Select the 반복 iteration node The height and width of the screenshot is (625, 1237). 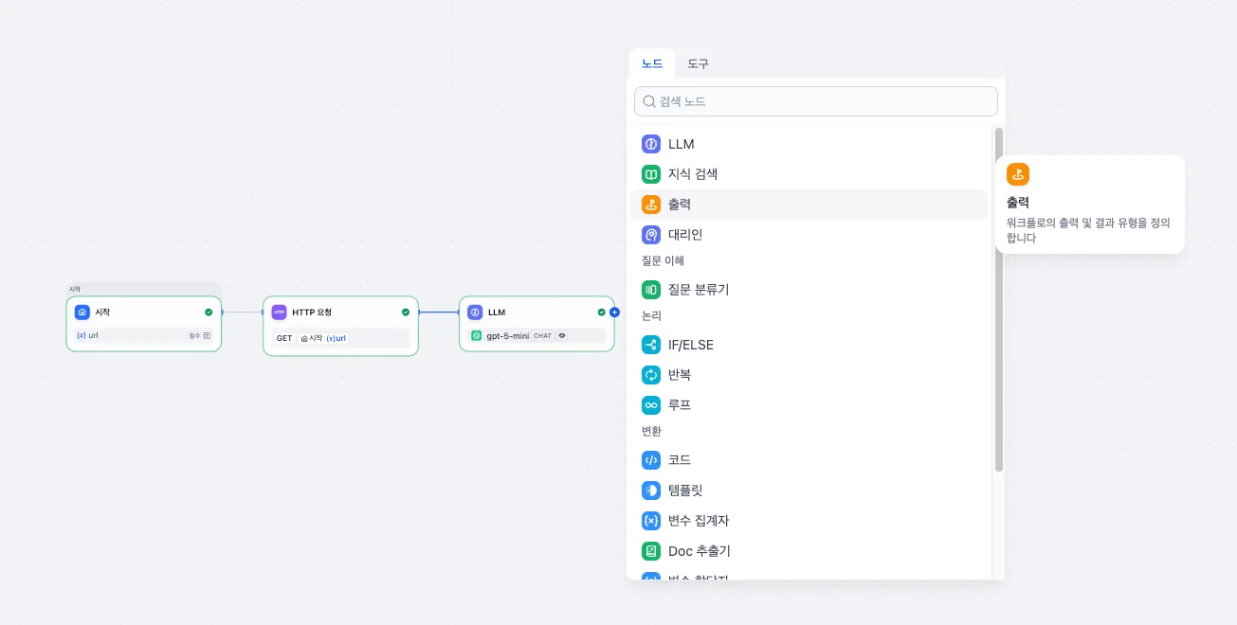coord(679,375)
